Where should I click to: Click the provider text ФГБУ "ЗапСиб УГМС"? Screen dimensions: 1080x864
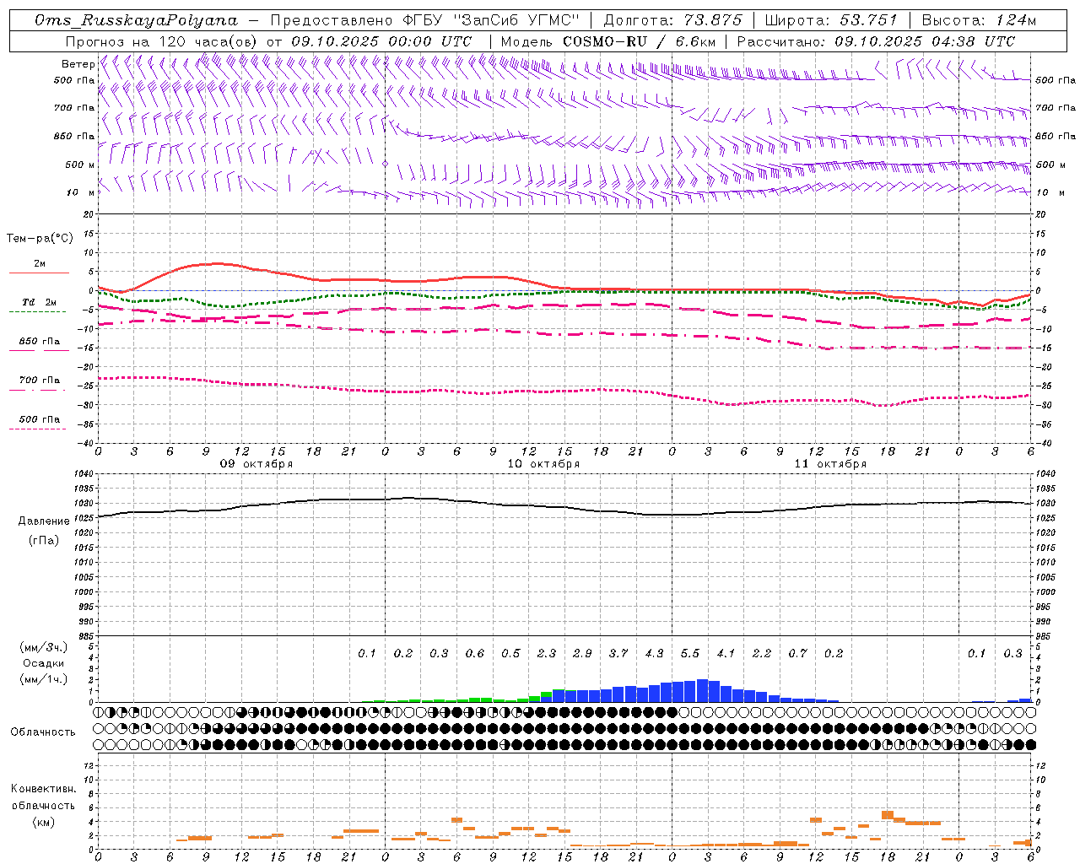[492, 20]
